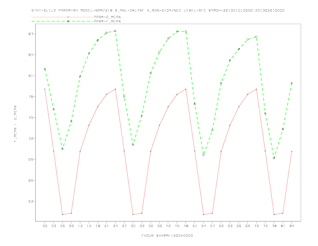
Task: Click x-axis tick label 69
Action: coord(248,226)
